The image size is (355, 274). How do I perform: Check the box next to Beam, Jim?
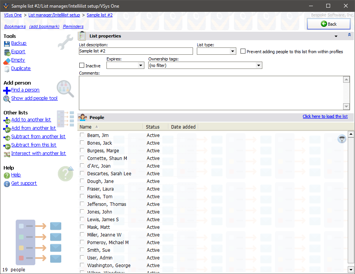tap(82, 135)
